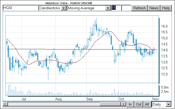Viewport: 175px width, 109px height.
Task: Click the Jul date axis label
Action: (x=24, y=99)
